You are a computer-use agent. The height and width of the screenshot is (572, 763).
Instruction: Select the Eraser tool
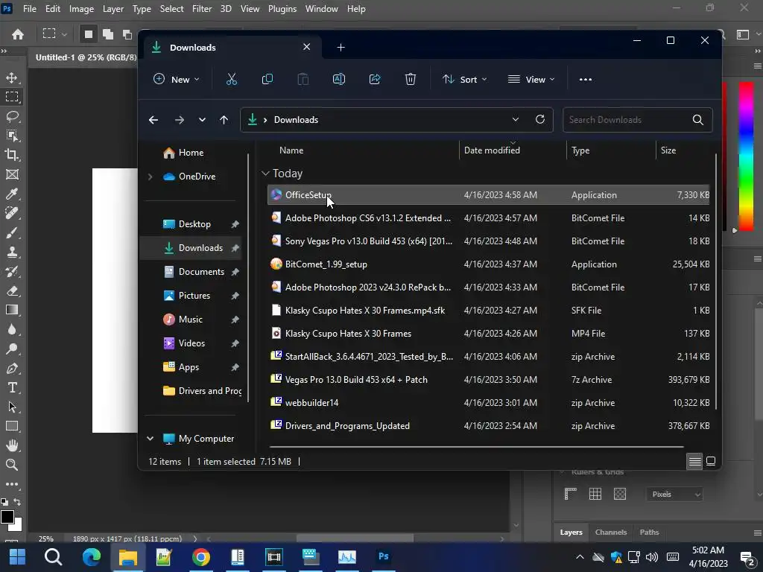pos(12,291)
